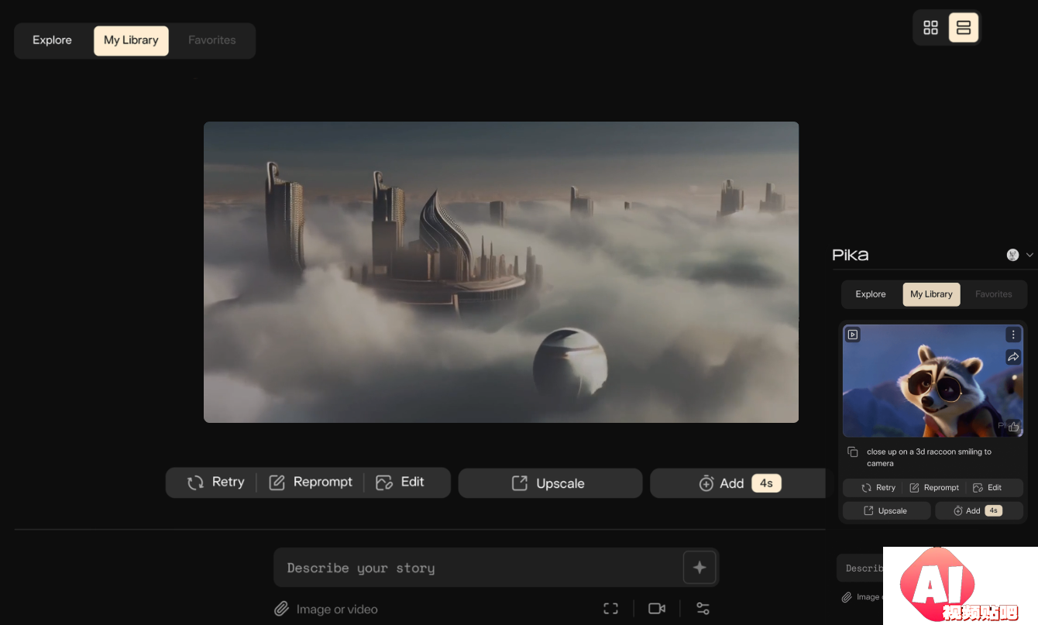Click the large Add 4s button
Screen dimensions: 1038x625
pos(736,483)
